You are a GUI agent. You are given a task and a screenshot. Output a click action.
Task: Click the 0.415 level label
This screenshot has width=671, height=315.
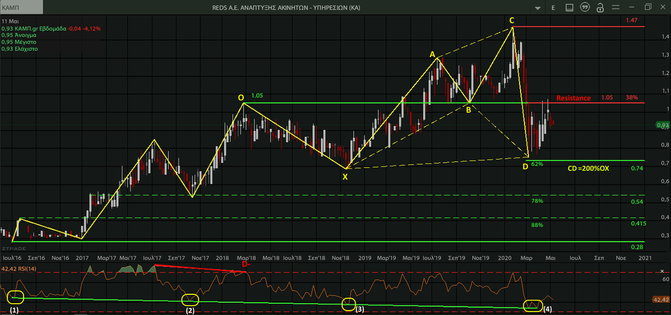638,223
